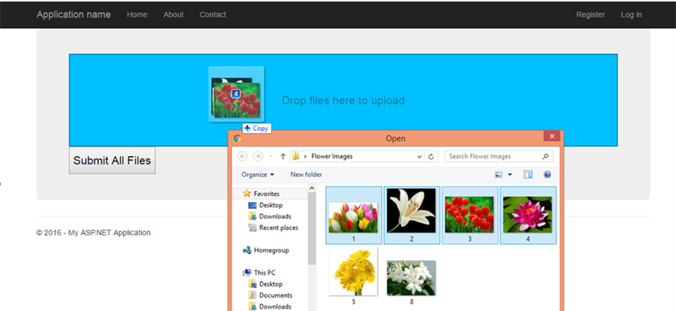Select Desktop under This PC
This screenshot has width=676, height=311.
point(270,284)
